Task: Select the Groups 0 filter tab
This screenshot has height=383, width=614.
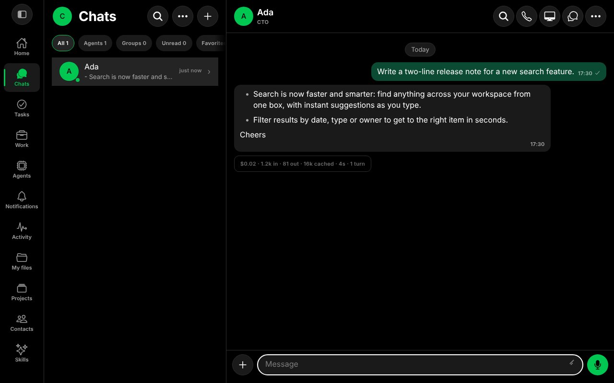Action: coord(134,43)
